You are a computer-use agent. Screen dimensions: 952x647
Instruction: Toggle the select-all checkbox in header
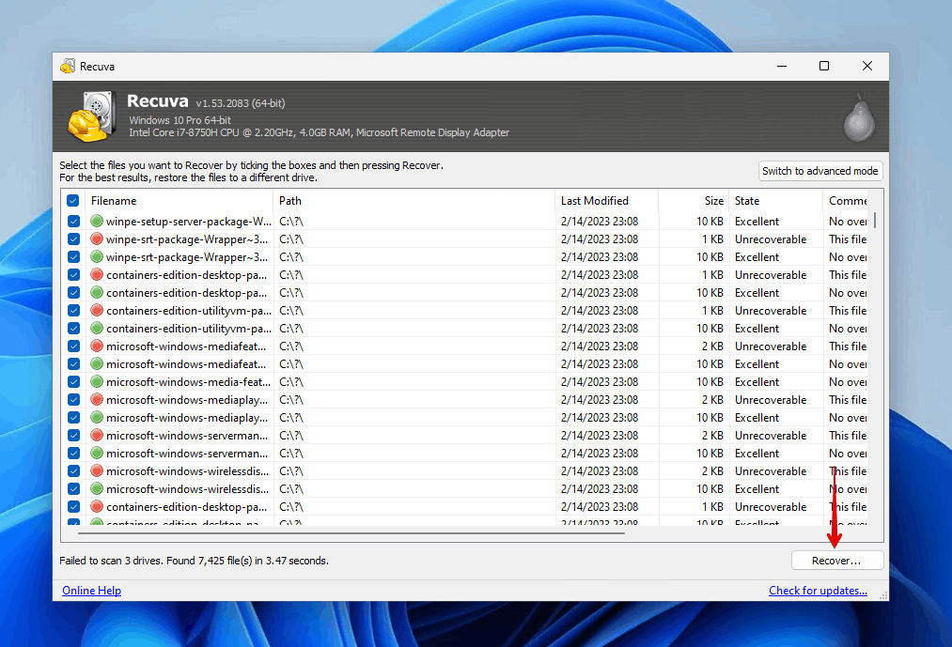(73, 200)
